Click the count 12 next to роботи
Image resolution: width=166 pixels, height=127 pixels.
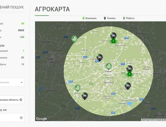pyautogui.click(x=23, y=64)
